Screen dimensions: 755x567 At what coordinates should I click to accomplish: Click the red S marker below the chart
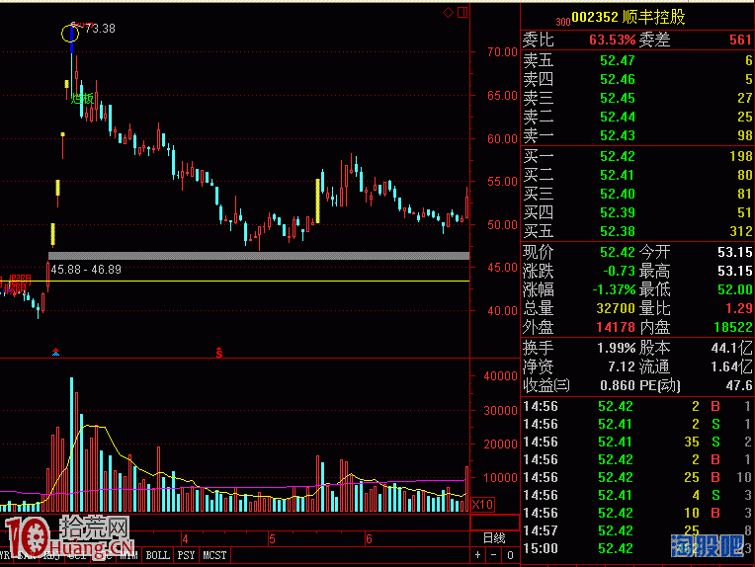coord(218,352)
